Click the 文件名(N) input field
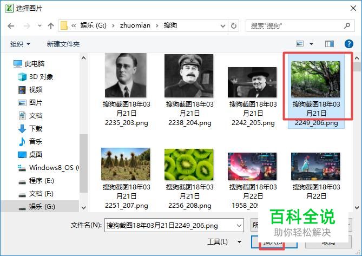The image size is (362, 256). tap(170, 225)
